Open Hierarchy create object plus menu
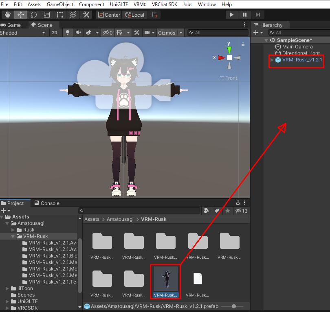Image resolution: width=330 pixels, height=312 pixels. (x=258, y=33)
